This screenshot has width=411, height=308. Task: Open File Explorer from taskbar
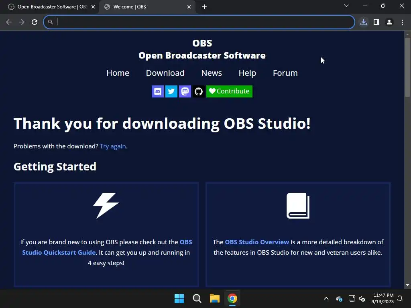pos(215,298)
